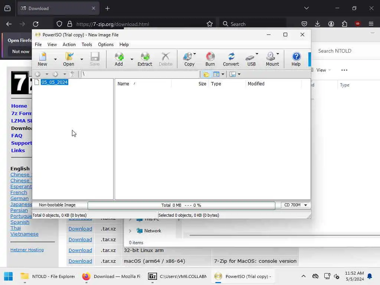Click the Extract toolbar icon
The height and width of the screenshot is (285, 380).
(145, 59)
